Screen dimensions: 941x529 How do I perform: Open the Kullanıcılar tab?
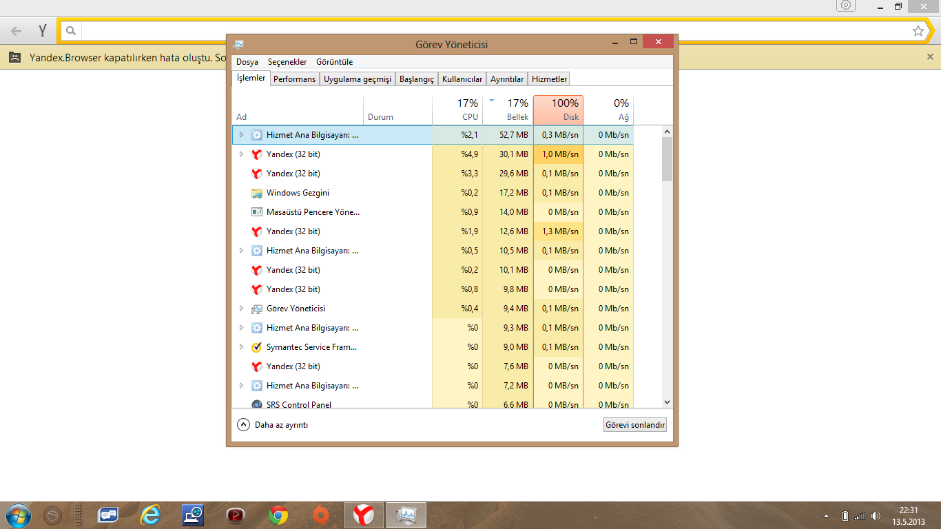[x=462, y=79]
